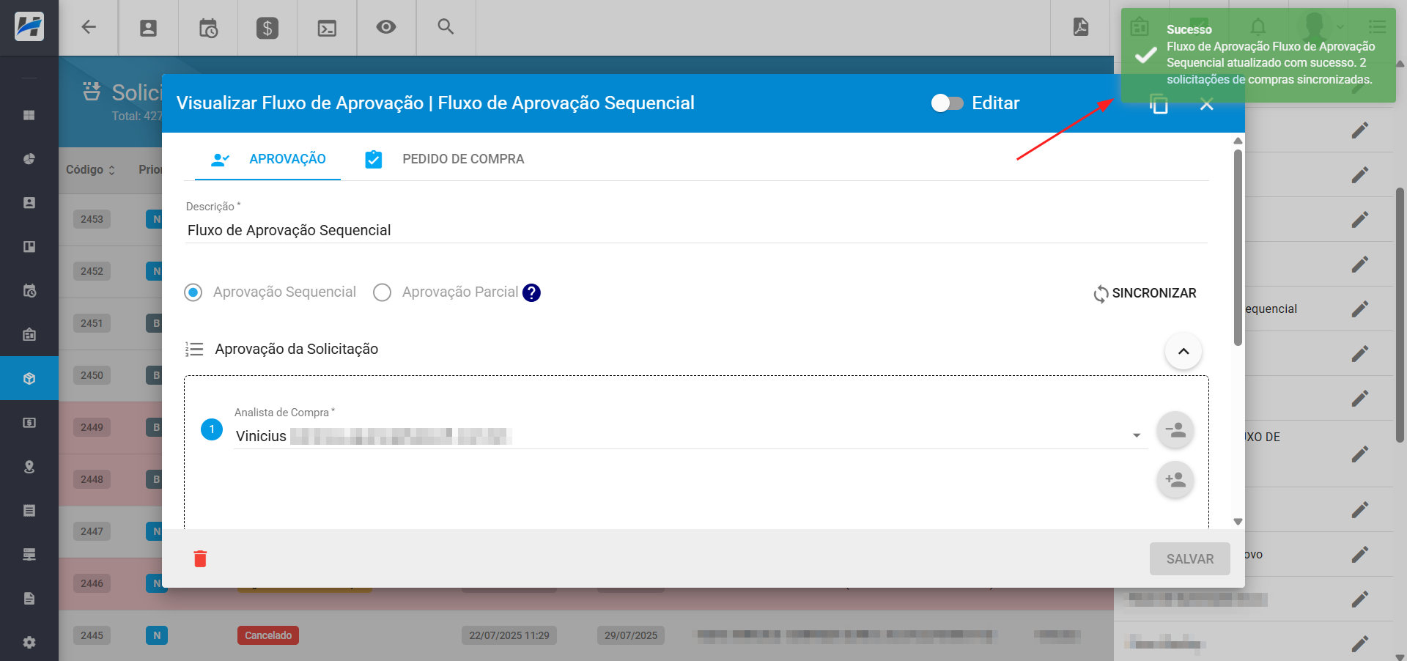Click the code 2446 row cell
This screenshot has height=661, width=1407.
coord(92,583)
